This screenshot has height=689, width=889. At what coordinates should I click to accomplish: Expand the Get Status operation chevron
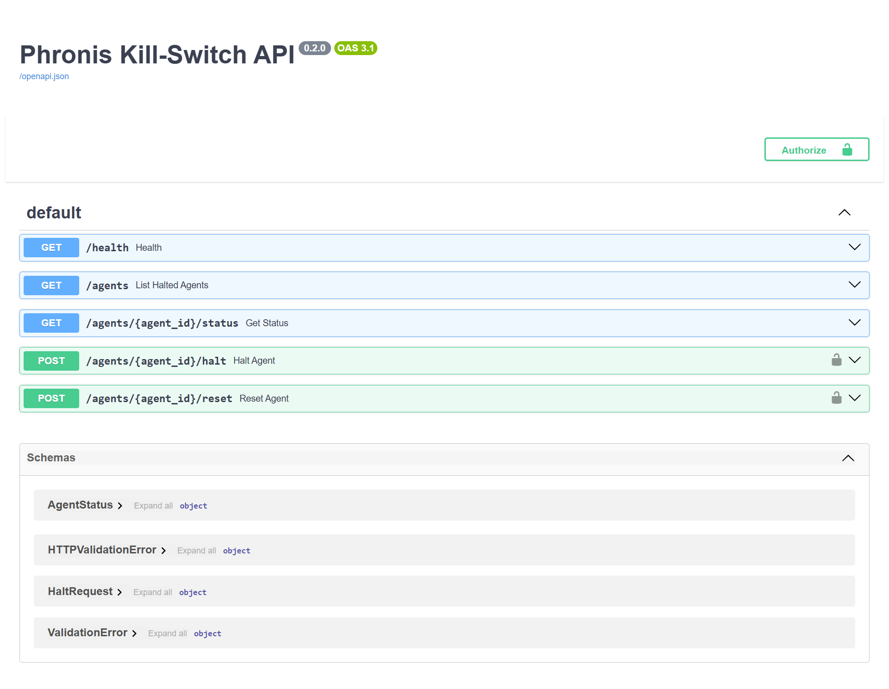coord(854,323)
